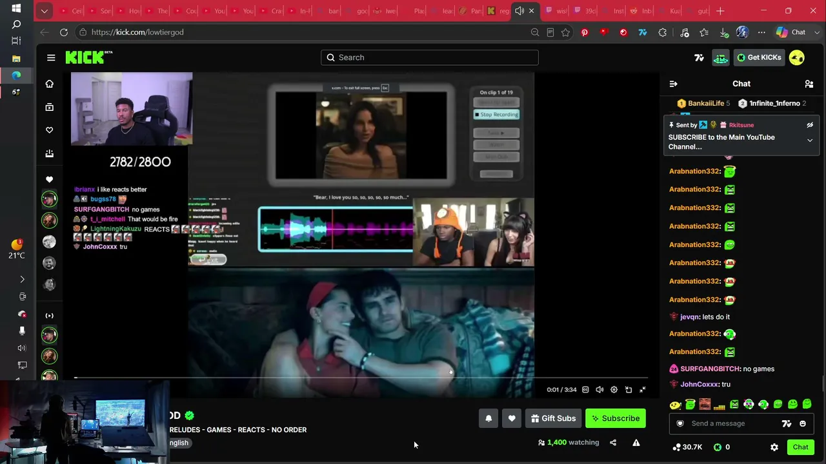Share the stream using share icon
This screenshot has width=826, height=464.
[613, 443]
